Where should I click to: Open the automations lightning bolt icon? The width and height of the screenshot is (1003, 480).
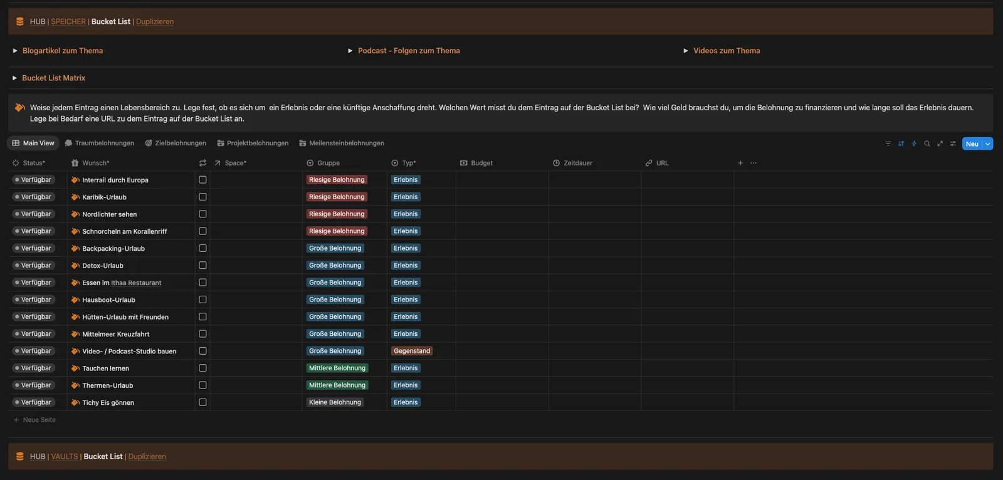click(x=914, y=143)
